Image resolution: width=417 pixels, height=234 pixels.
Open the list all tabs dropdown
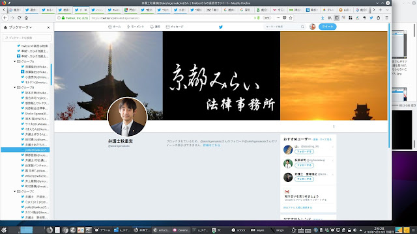point(387,10)
